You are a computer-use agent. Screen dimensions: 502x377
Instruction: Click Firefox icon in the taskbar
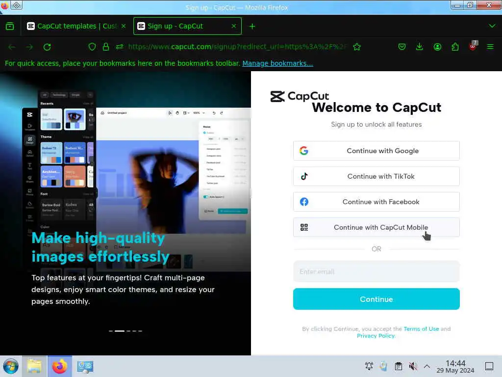[60, 366]
